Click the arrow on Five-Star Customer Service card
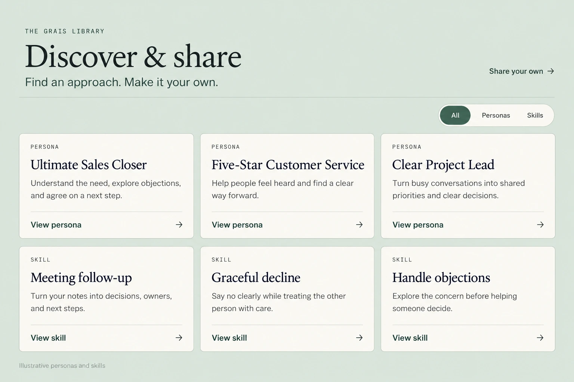 click(x=359, y=225)
